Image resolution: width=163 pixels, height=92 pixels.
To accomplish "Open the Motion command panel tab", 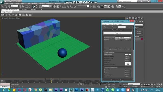I will click(136, 18).
